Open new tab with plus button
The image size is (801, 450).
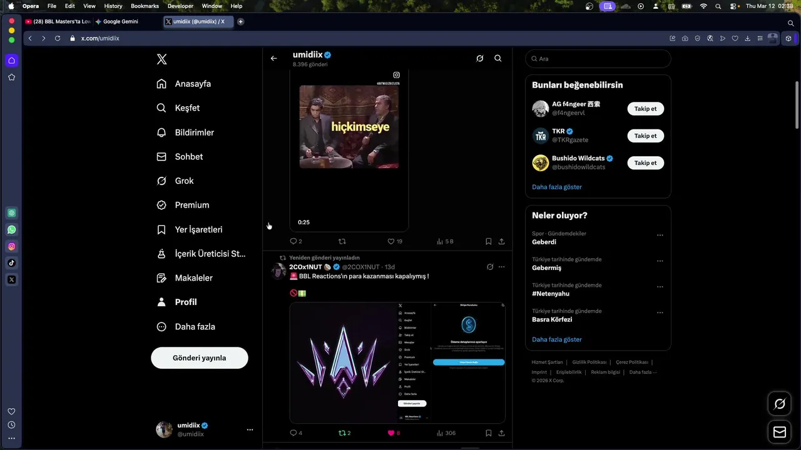[x=240, y=21]
